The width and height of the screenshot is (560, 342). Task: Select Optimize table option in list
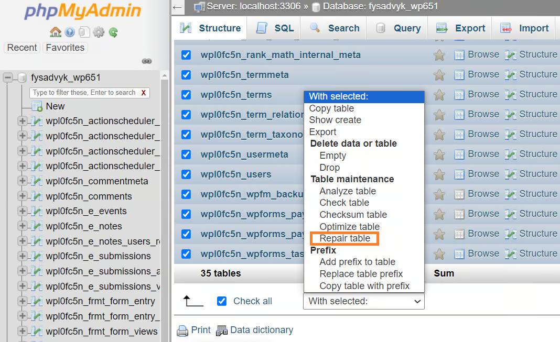pos(349,227)
